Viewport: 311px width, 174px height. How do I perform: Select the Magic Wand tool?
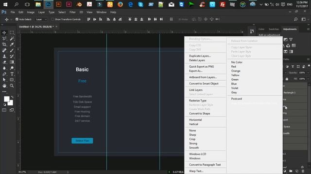12,39
